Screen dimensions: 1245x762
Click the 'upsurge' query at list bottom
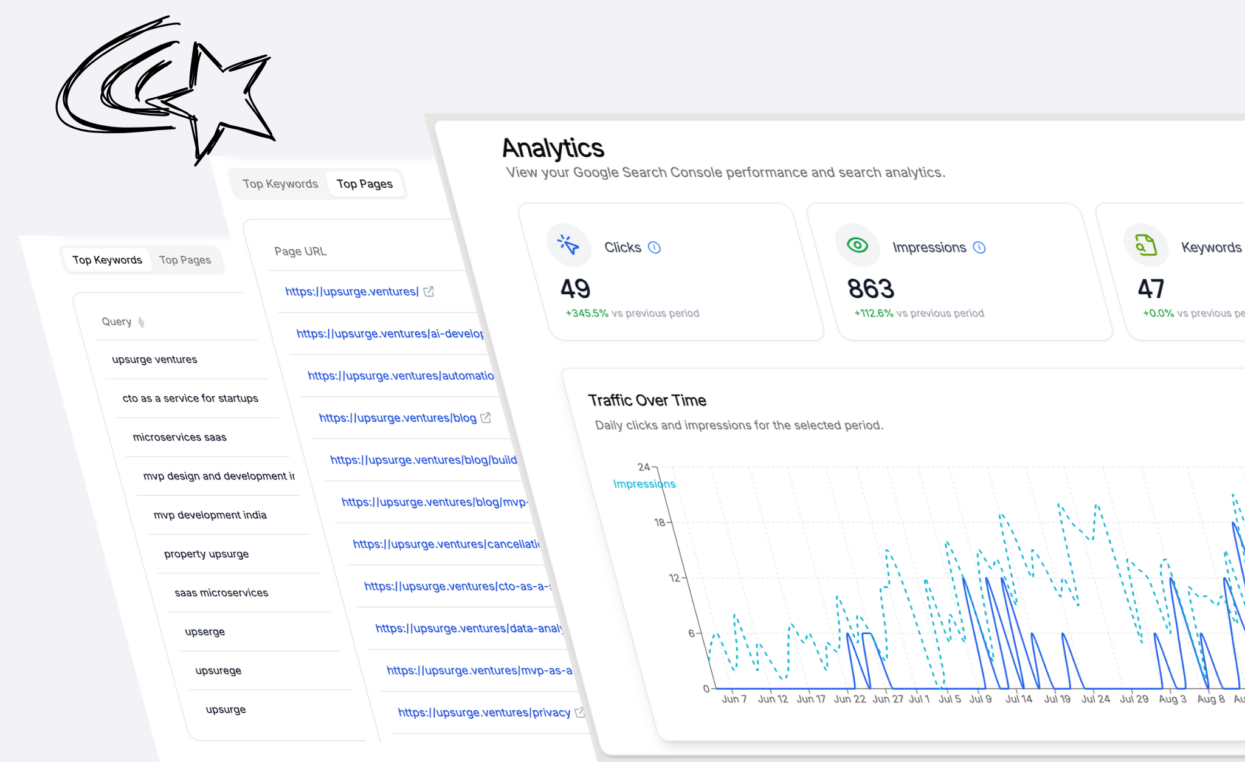point(226,710)
